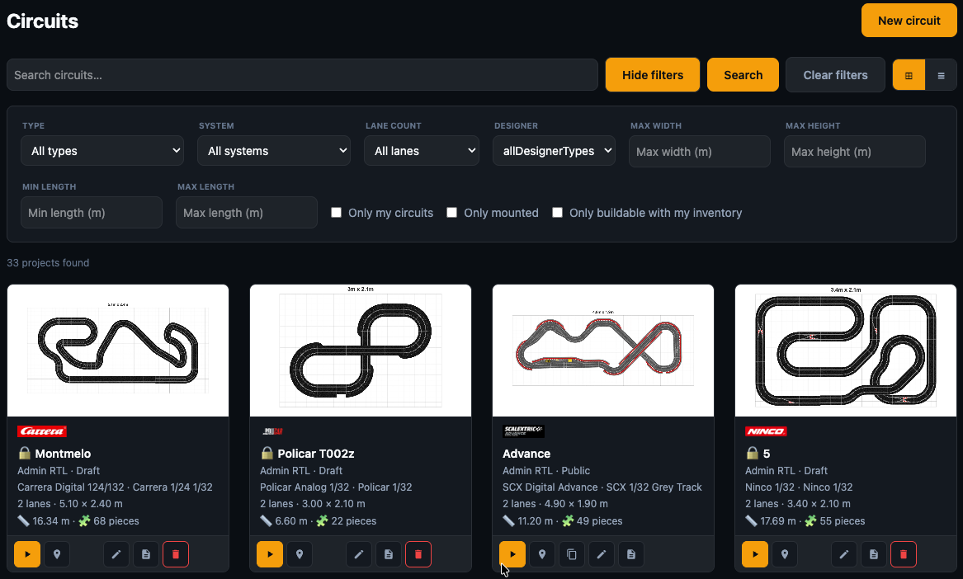Open Montmelo track layout thumbnail
Screen dimensions: 963x579
click(x=118, y=351)
